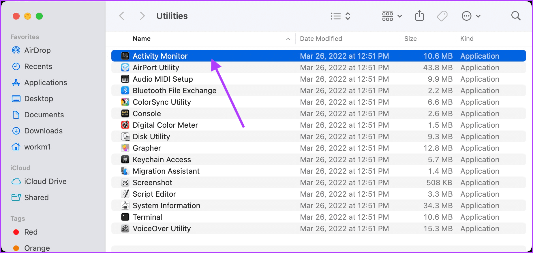The height and width of the screenshot is (253, 533).
Task: Click the Grapher app icon
Action: tap(125, 148)
